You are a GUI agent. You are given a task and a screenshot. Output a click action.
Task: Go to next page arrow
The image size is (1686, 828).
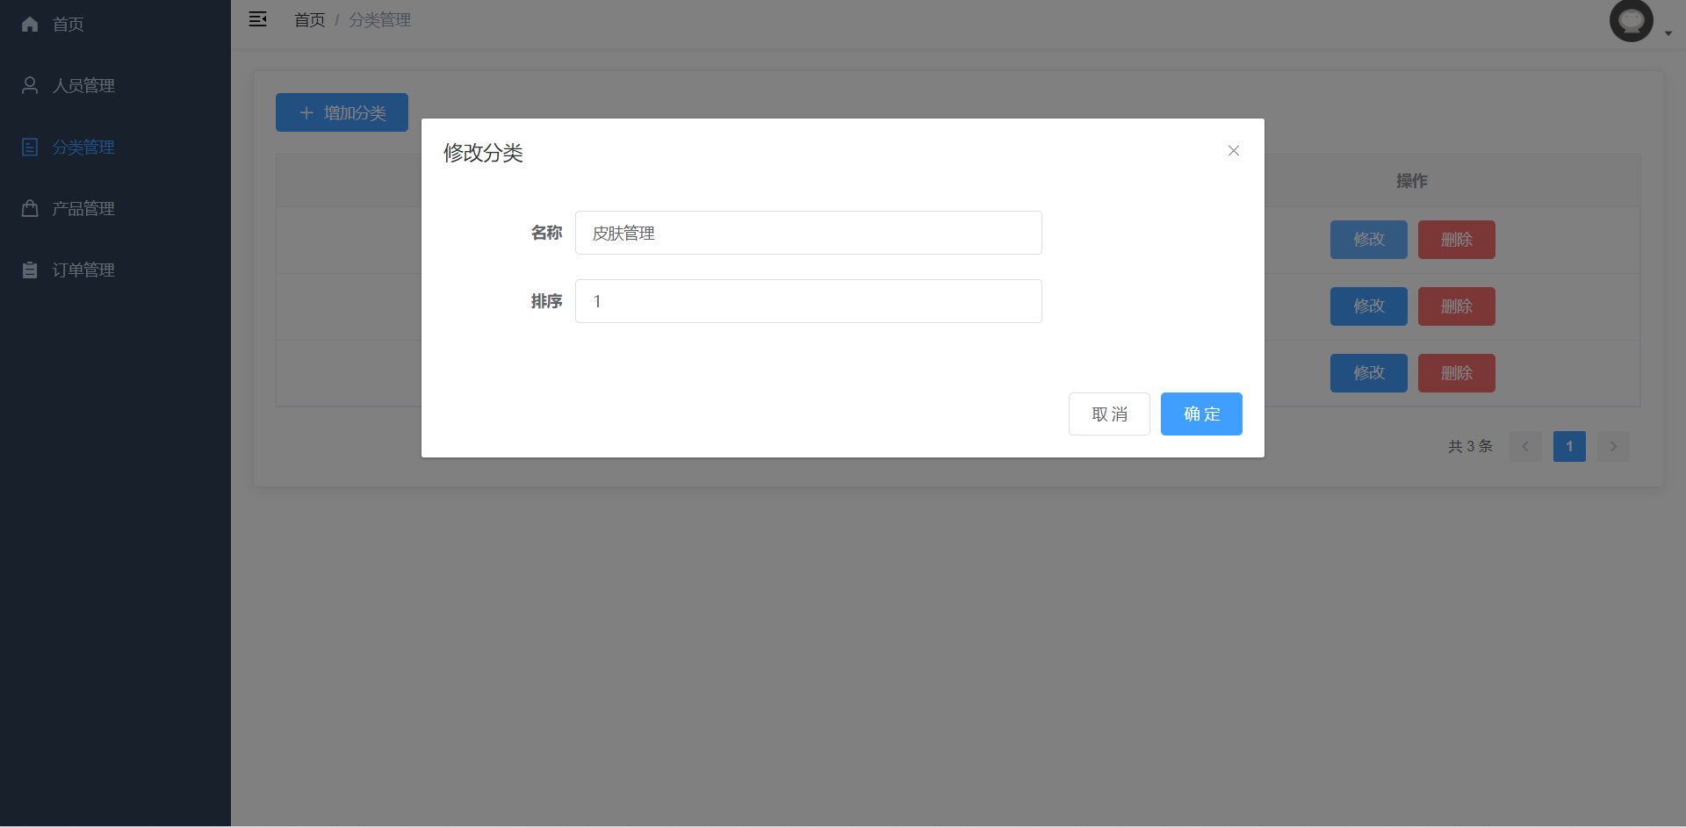(x=1613, y=447)
